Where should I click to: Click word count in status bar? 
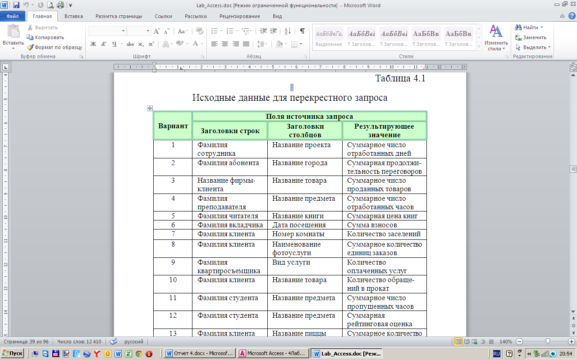point(79,342)
